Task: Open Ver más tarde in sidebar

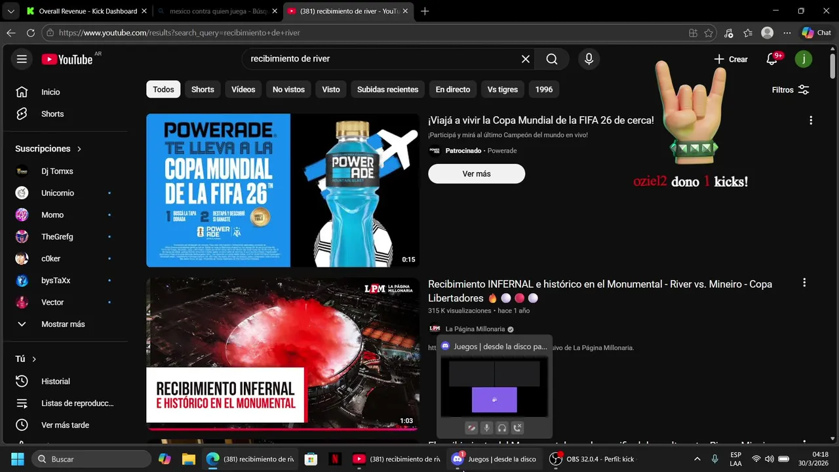Action: click(x=64, y=425)
